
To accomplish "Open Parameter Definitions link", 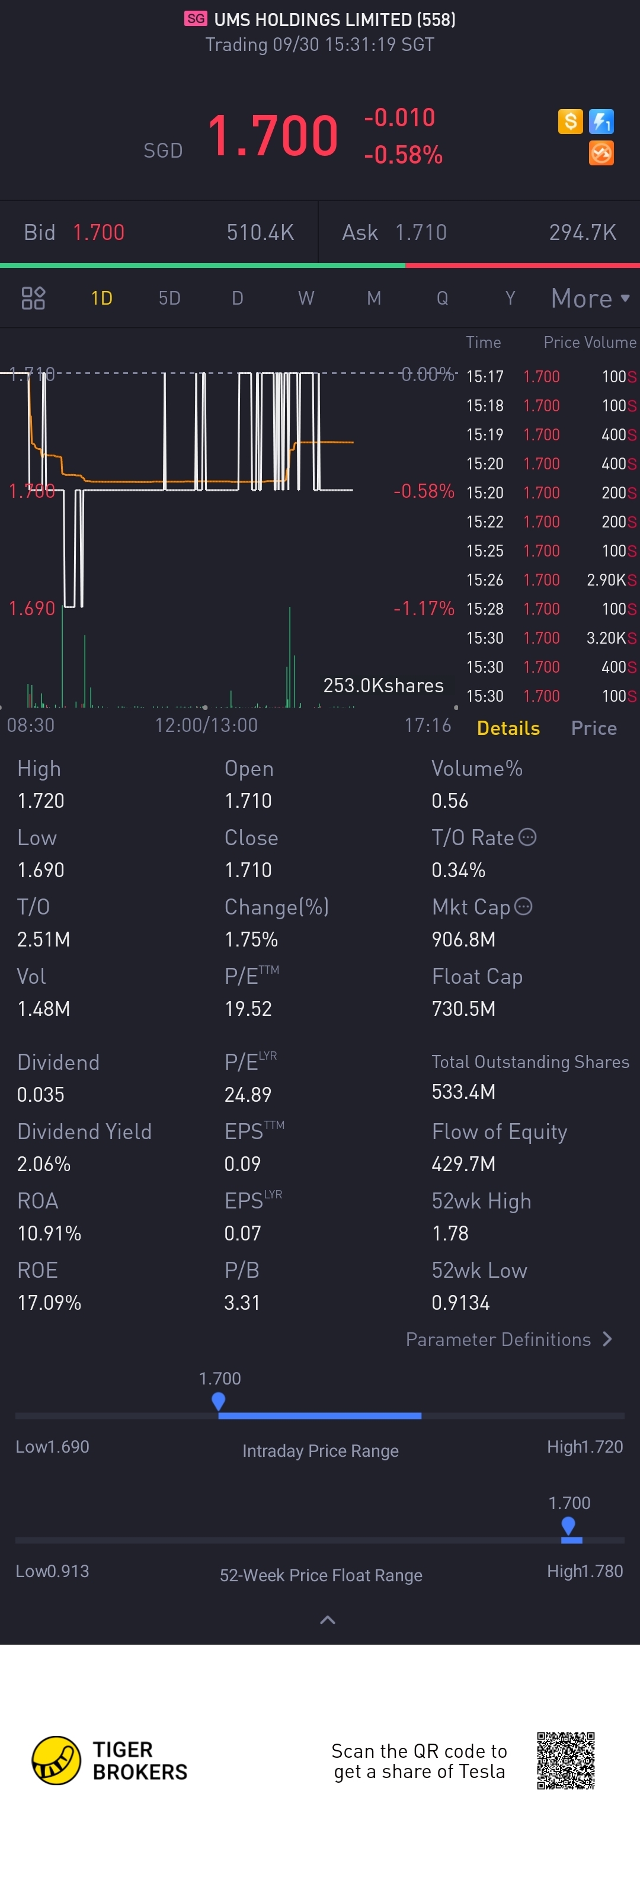I will click(498, 1339).
